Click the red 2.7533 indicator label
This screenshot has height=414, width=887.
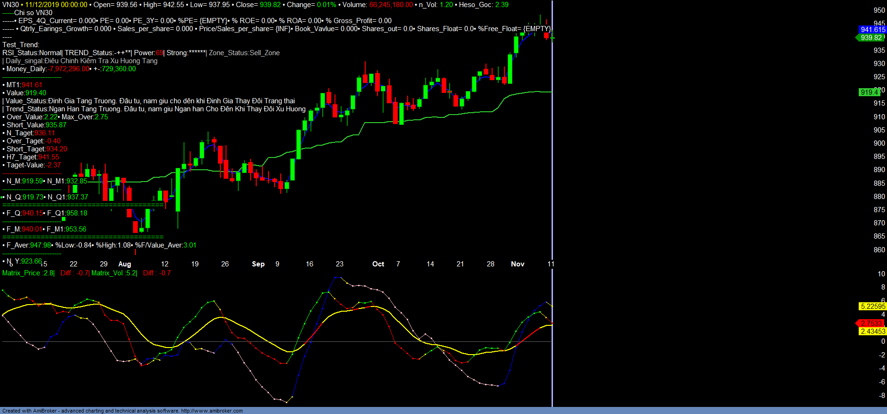871,323
